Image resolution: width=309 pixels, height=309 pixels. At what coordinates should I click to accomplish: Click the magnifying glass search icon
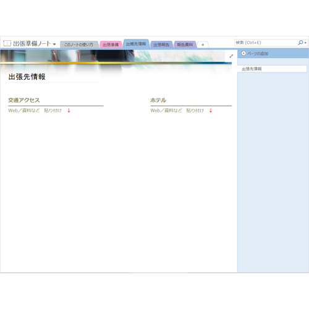click(300, 43)
